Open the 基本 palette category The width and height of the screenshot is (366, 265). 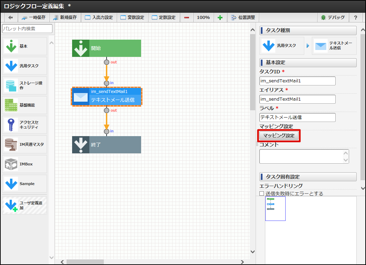(24, 46)
